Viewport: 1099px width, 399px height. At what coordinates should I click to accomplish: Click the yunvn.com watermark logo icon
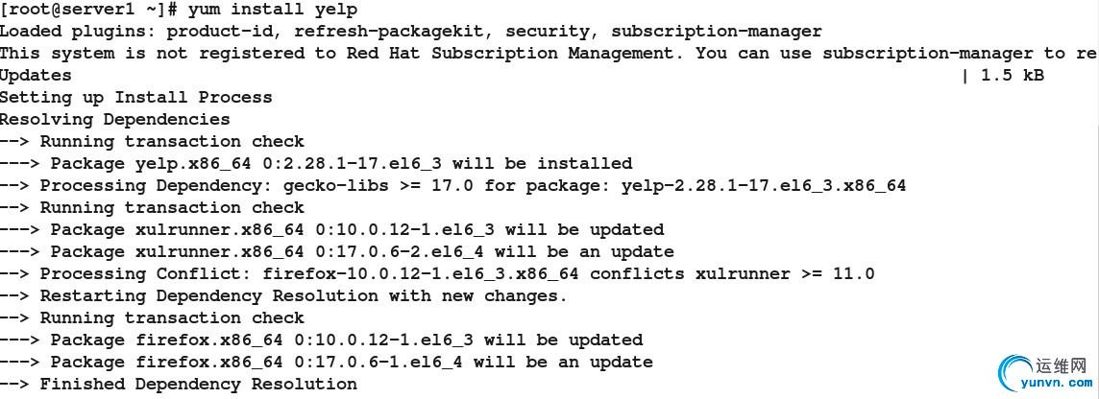click(x=1014, y=372)
